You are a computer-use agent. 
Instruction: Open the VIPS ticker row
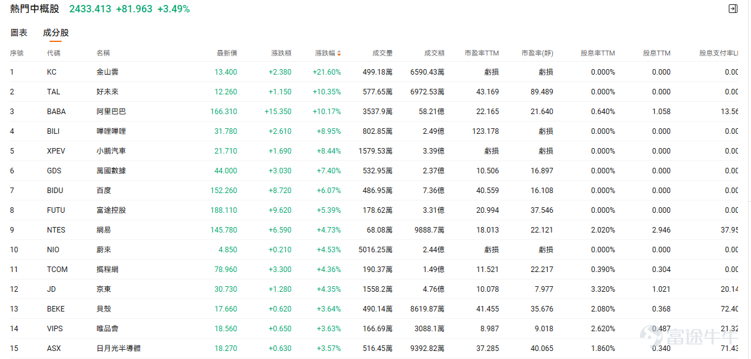coord(374,329)
